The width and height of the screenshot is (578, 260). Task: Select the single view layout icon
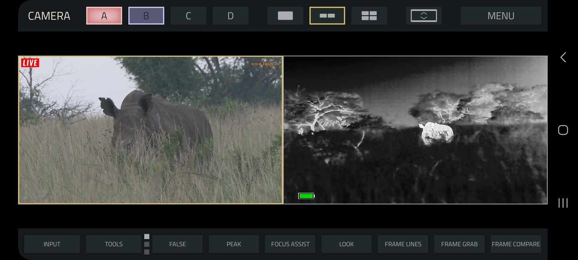(x=285, y=16)
